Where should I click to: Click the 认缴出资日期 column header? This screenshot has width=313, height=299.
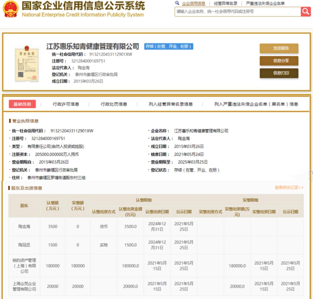tap(157, 212)
